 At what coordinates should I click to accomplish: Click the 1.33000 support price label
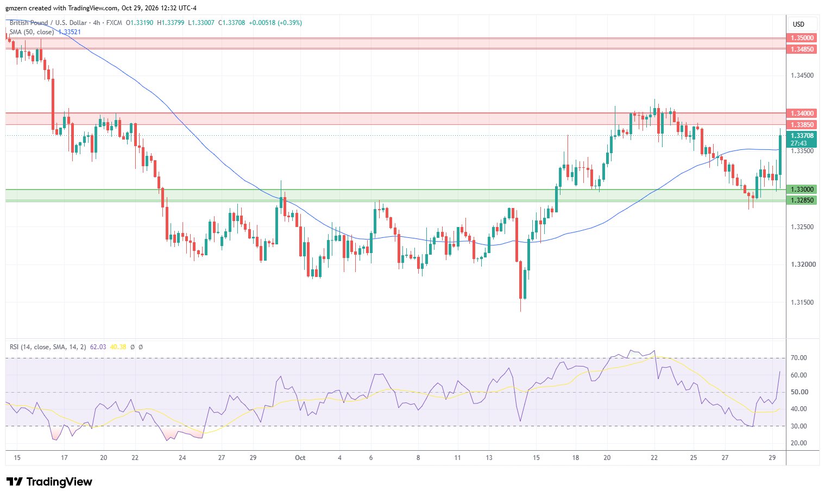802,190
